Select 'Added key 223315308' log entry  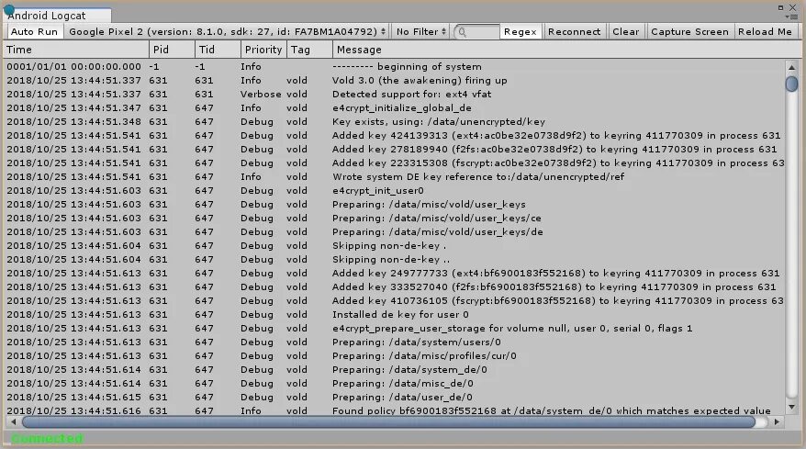pyautogui.click(x=395, y=163)
